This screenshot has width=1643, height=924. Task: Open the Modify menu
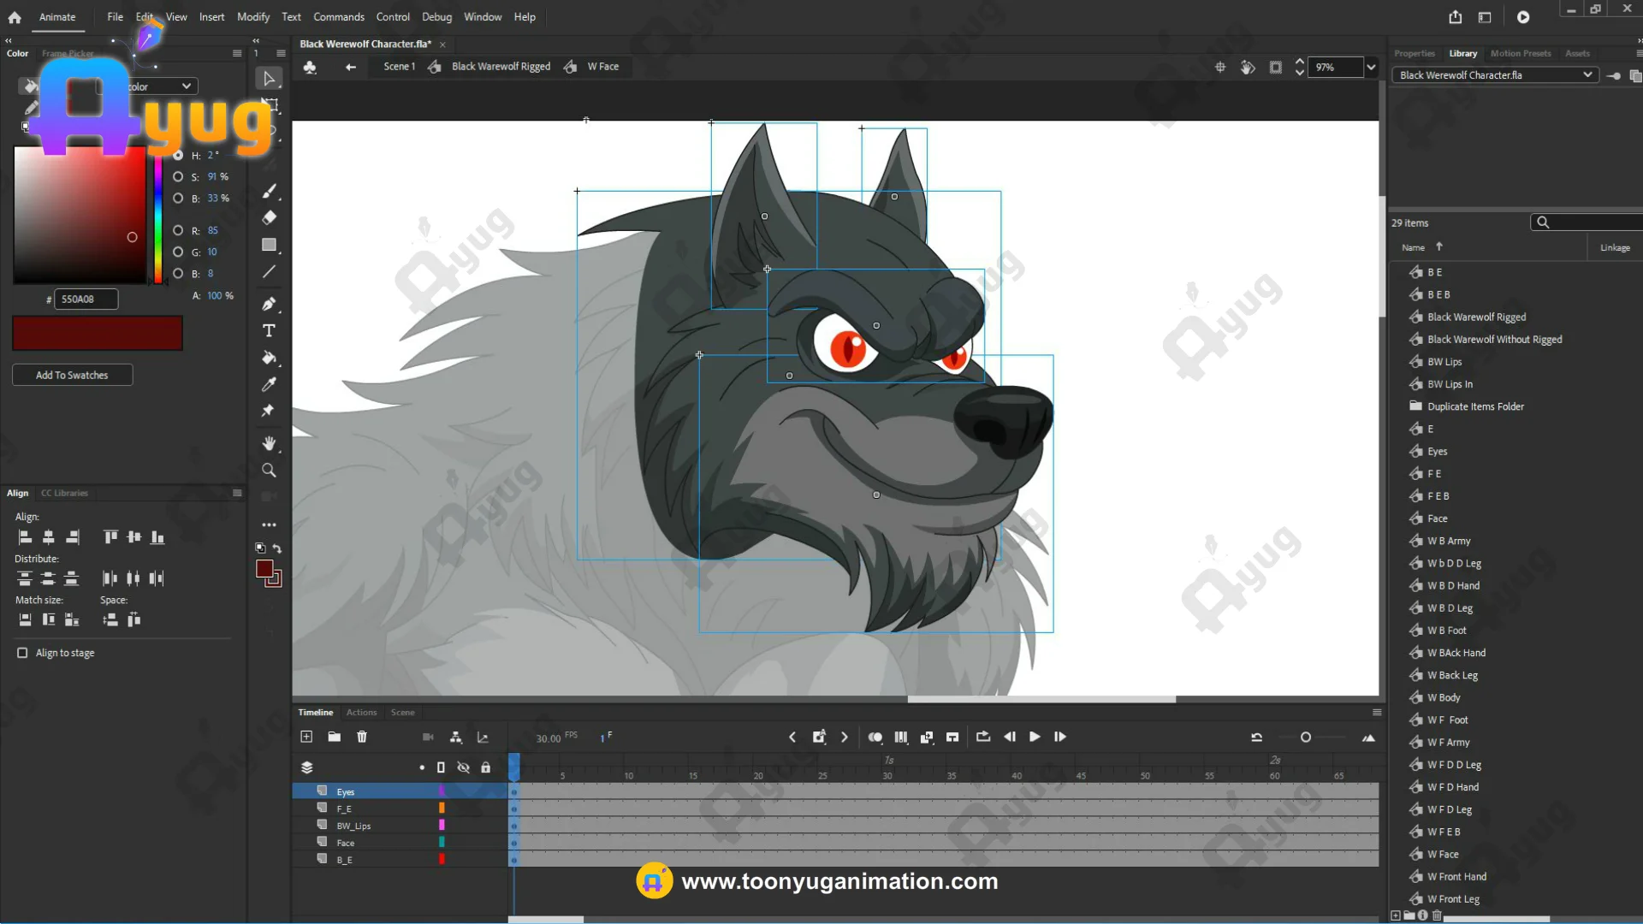click(252, 16)
